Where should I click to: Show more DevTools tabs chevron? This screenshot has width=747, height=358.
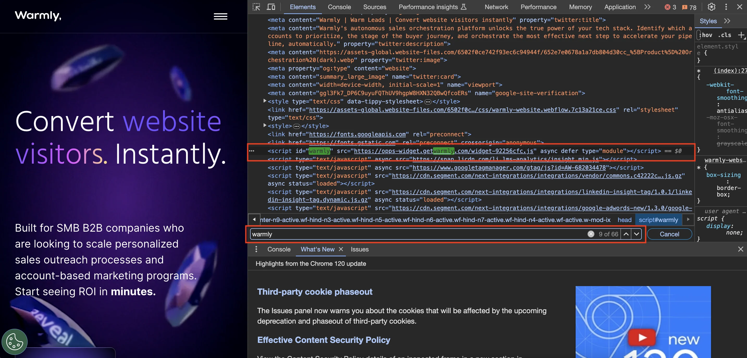click(x=647, y=7)
